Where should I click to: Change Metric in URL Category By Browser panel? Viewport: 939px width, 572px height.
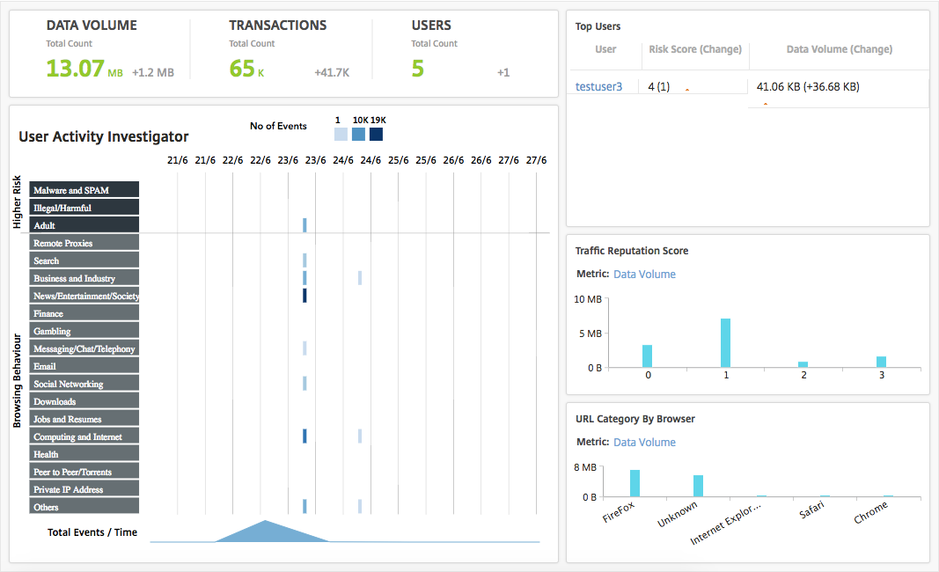point(644,443)
